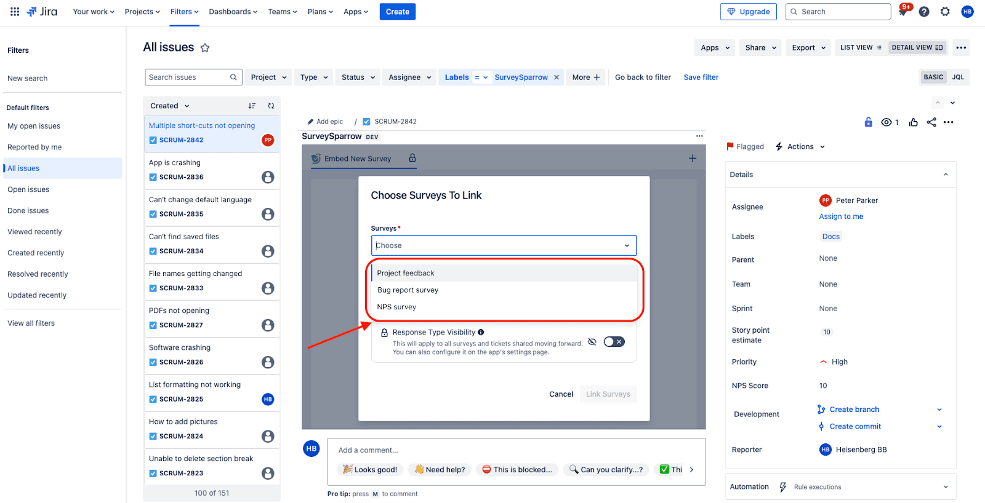Viewport: 985px width, 503px height.
Task: Click the share issue icon
Action: [931, 122]
